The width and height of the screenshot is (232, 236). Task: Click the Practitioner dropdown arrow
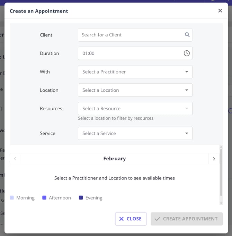(187, 72)
